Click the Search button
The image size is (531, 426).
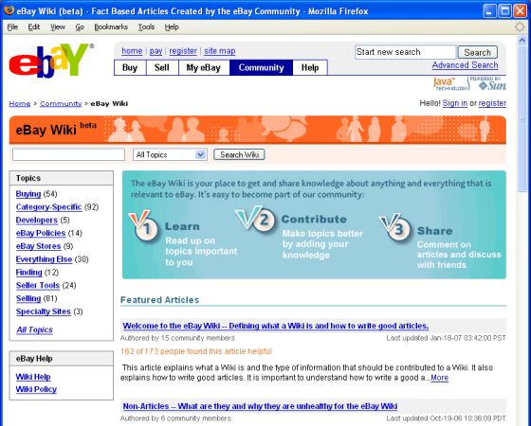coord(478,52)
